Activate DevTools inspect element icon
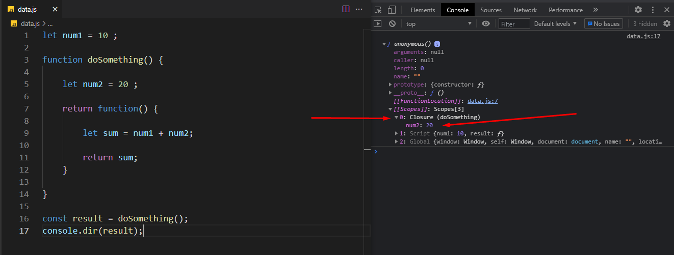This screenshot has height=255, width=674. click(378, 10)
